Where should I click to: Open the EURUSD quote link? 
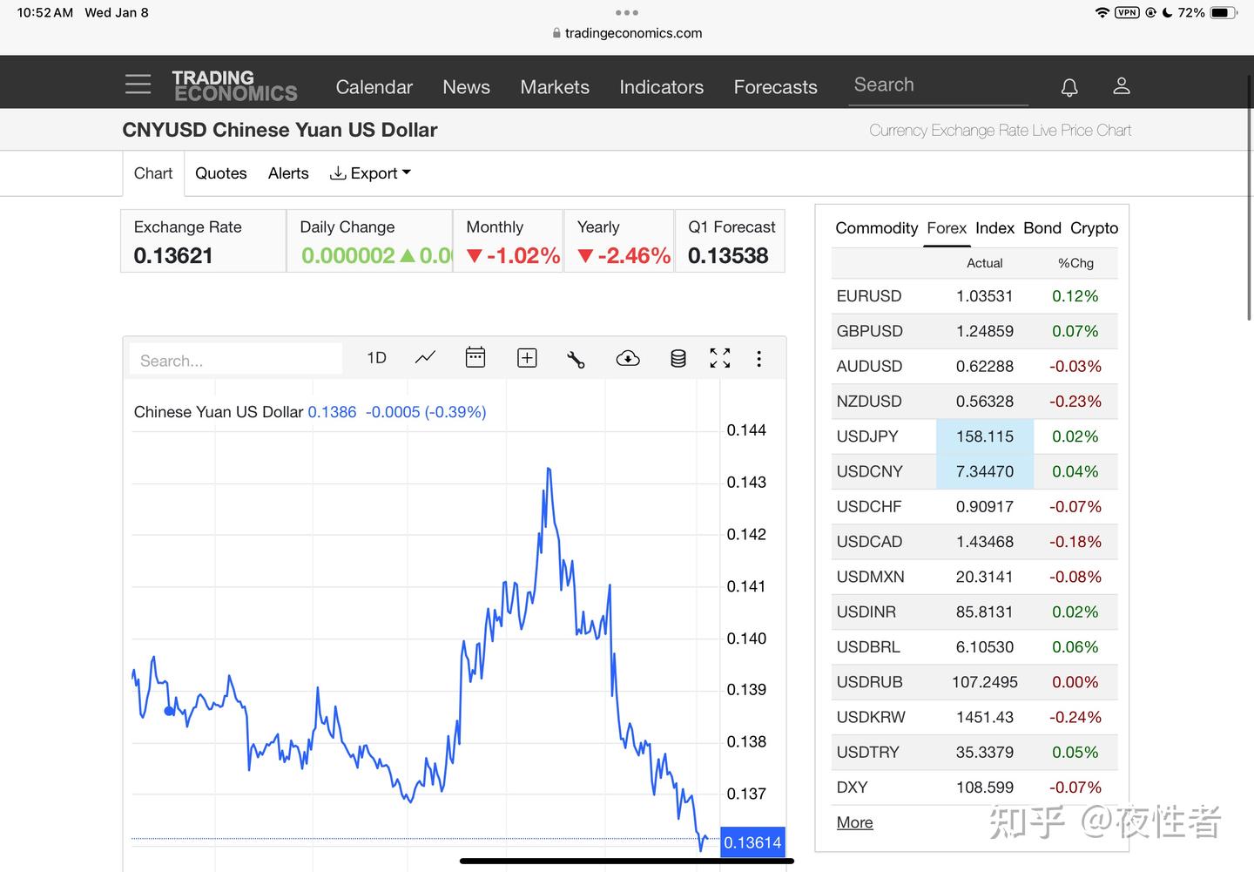point(869,296)
